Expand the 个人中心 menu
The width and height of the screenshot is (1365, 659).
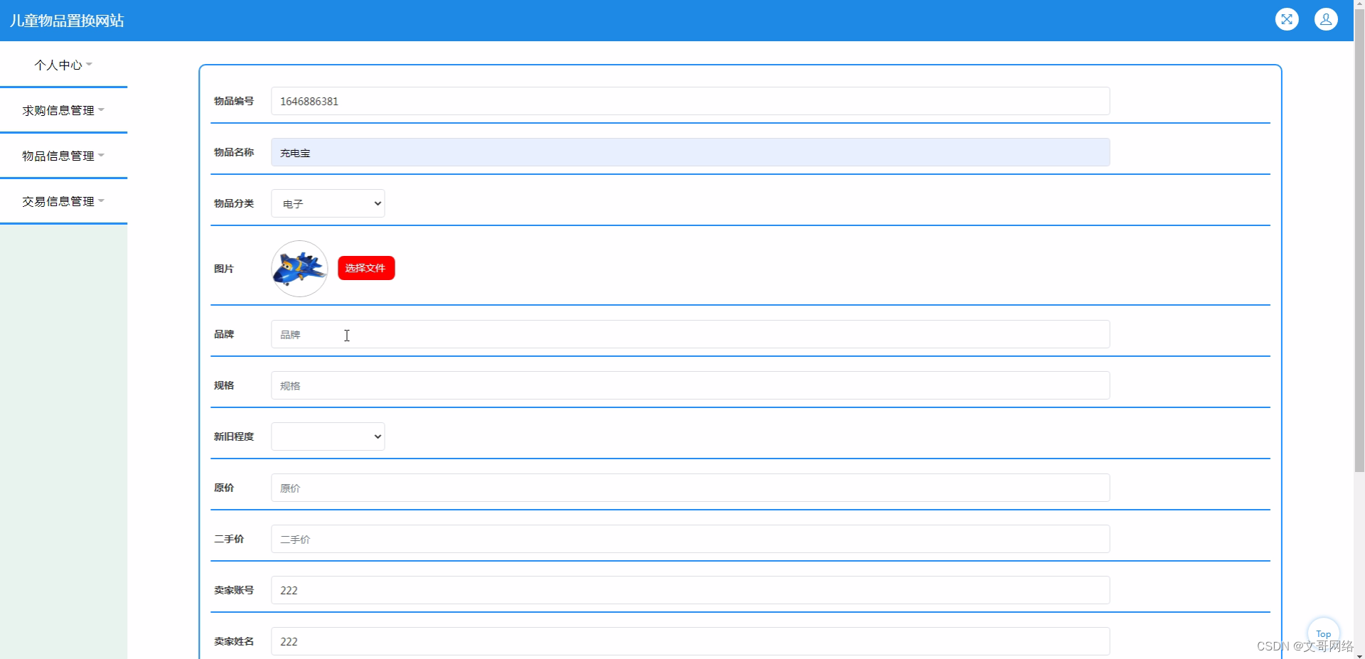pos(63,65)
